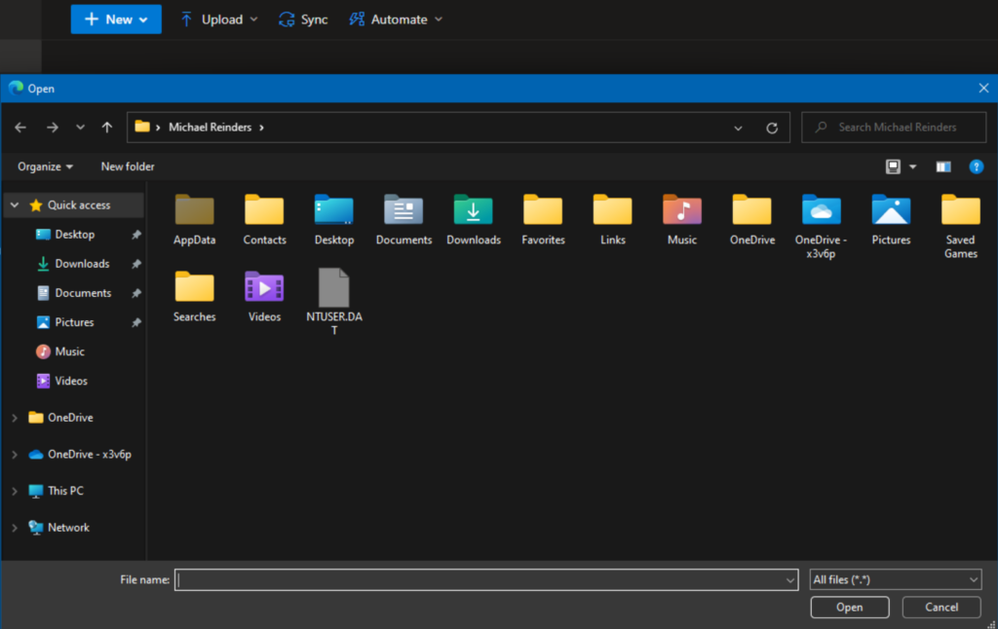Click the Sync icon in the toolbar

pos(287,18)
